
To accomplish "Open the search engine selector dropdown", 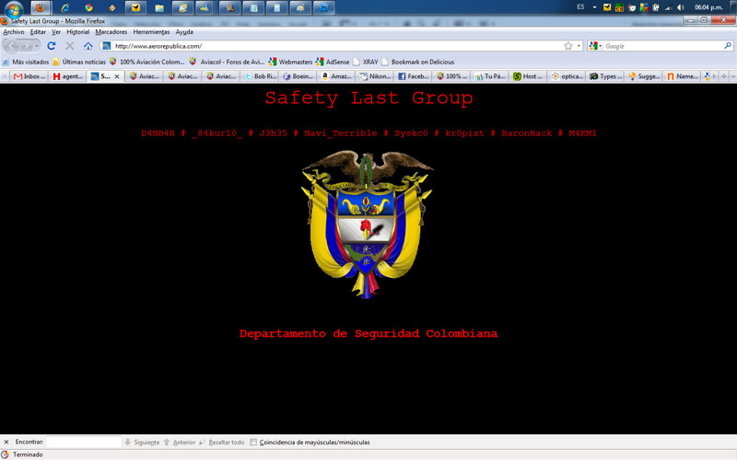I will tap(595, 45).
